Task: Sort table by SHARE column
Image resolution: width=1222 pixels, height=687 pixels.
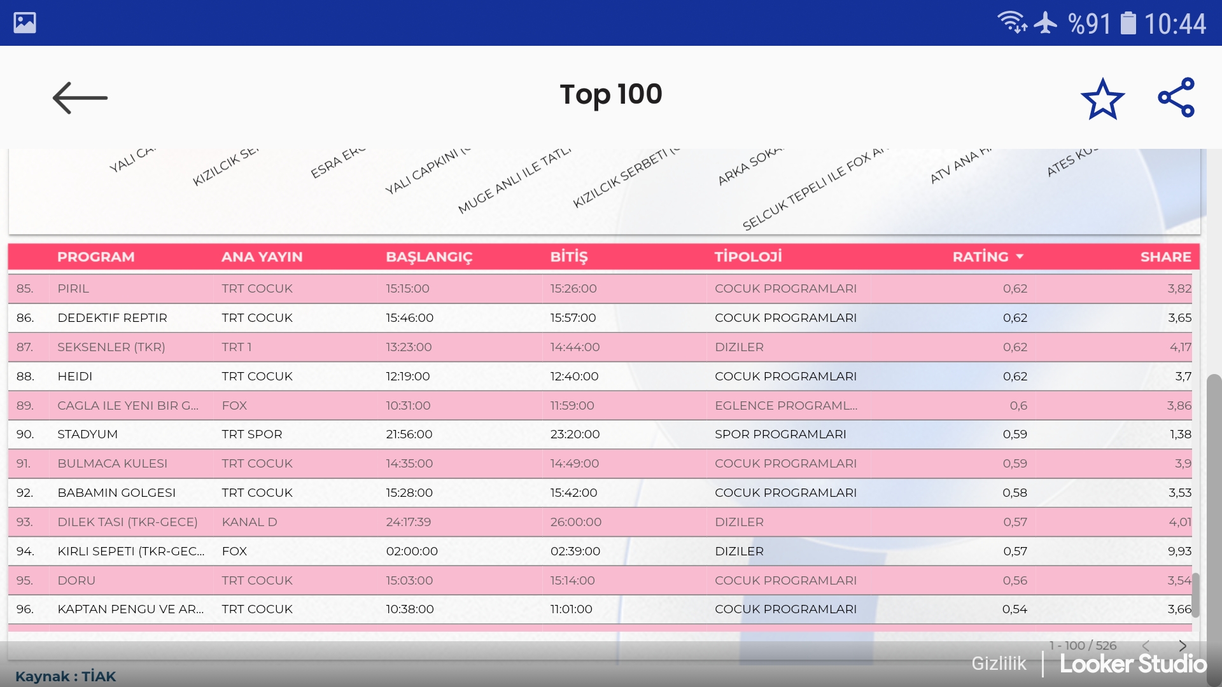Action: 1165,257
